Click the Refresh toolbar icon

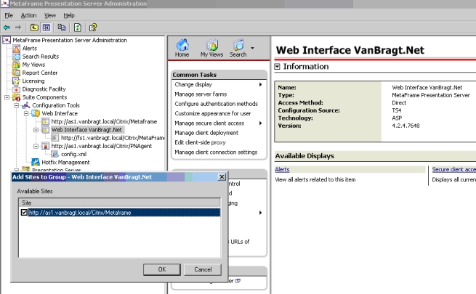pyautogui.click(x=78, y=28)
